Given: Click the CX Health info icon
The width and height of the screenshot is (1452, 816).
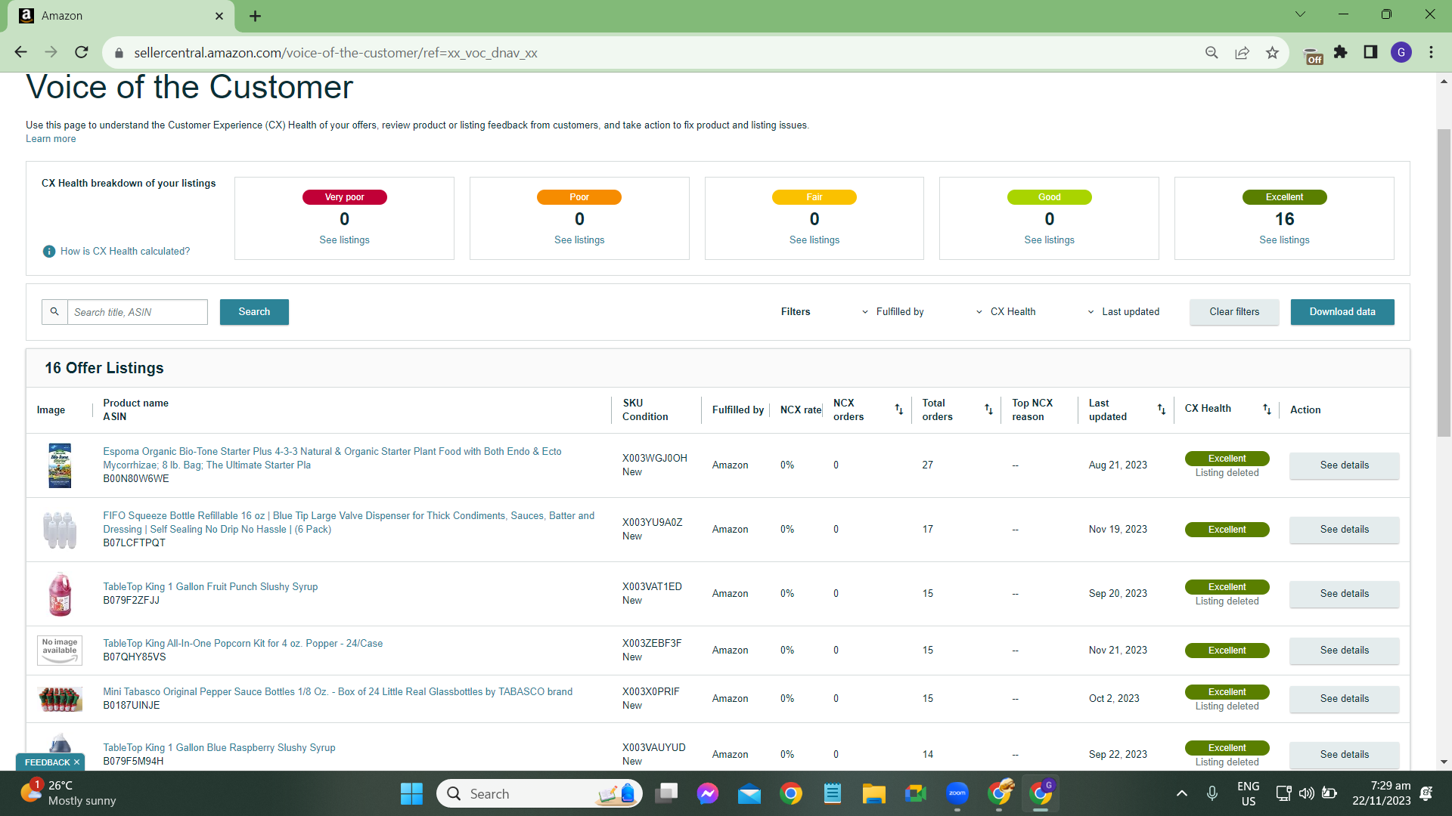Looking at the screenshot, I should (49, 252).
